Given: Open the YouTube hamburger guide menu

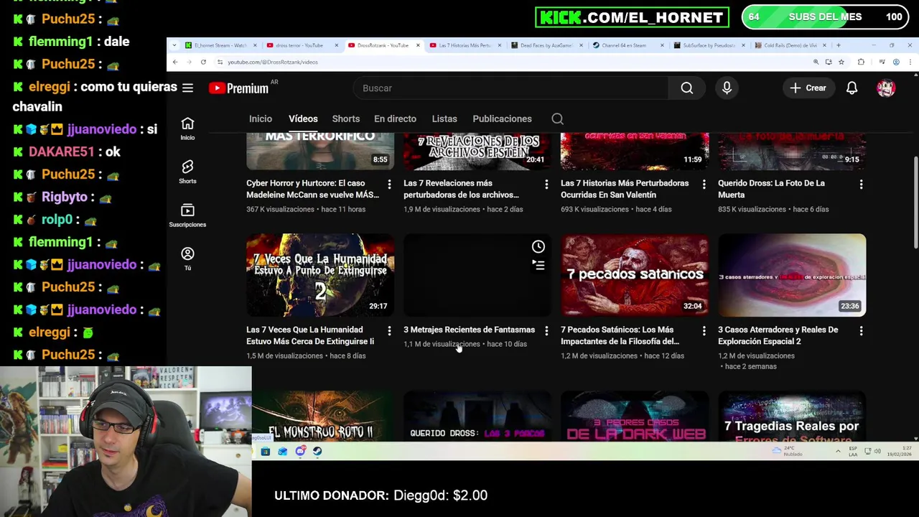Looking at the screenshot, I should 187,88.
